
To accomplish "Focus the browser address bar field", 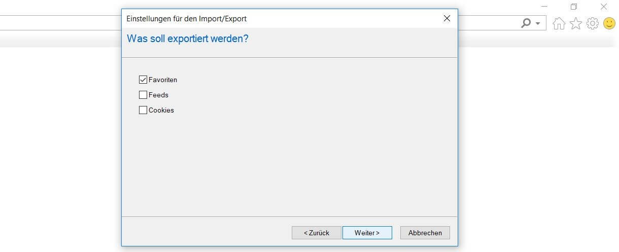I will point(61,23).
